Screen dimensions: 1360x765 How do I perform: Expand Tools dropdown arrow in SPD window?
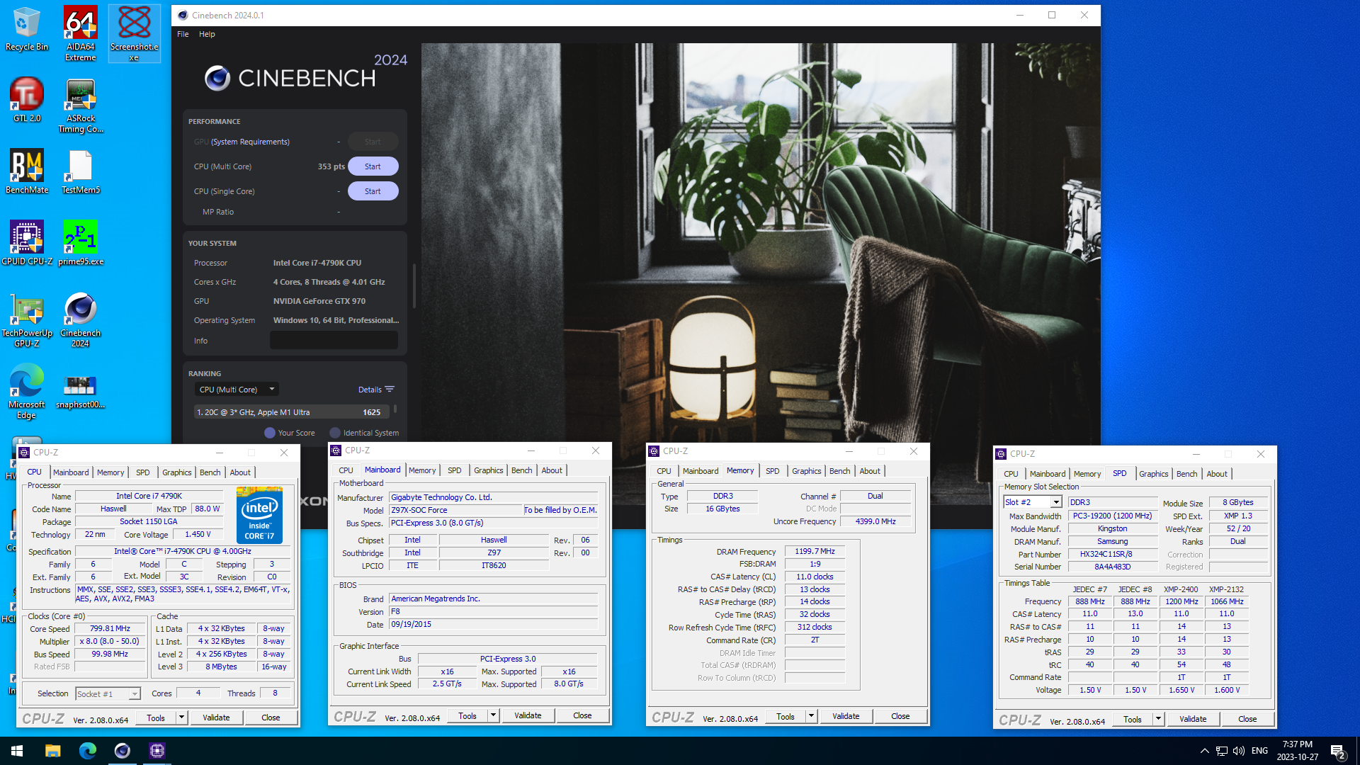[1158, 719]
